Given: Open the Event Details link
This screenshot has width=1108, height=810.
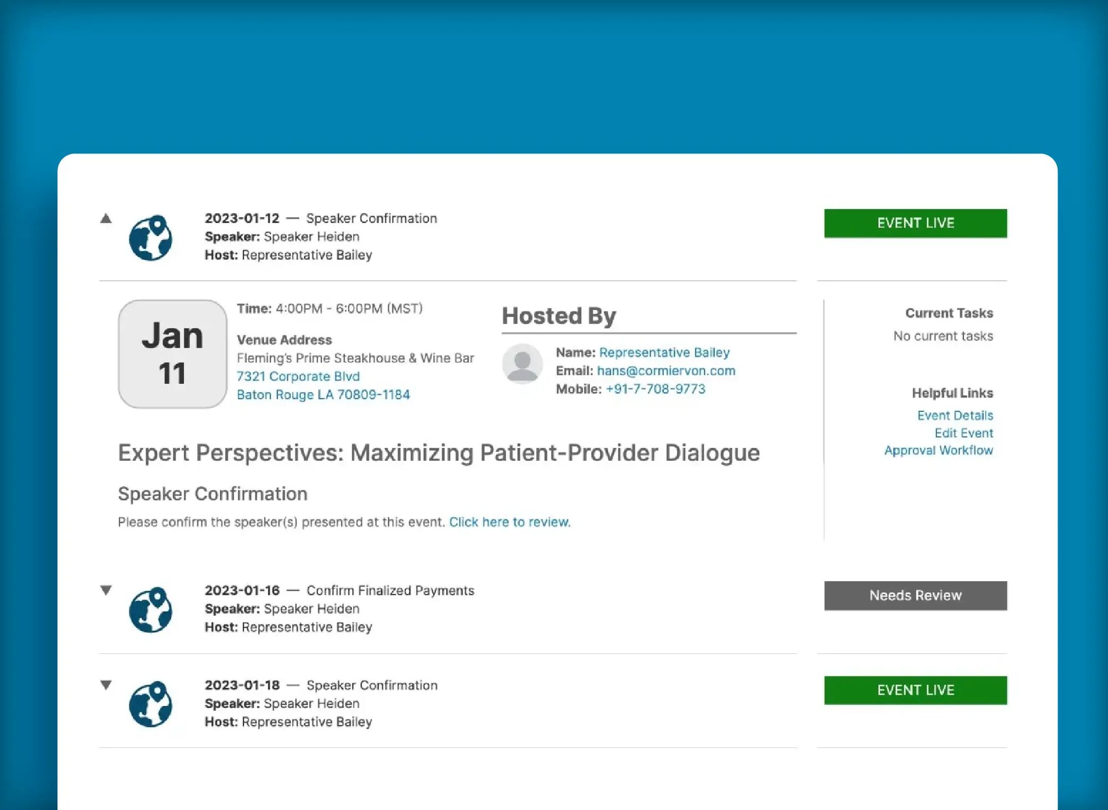Looking at the screenshot, I should pyautogui.click(x=955, y=415).
